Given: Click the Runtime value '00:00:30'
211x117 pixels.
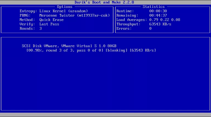Looking at the screenshot, I should point(158,11).
